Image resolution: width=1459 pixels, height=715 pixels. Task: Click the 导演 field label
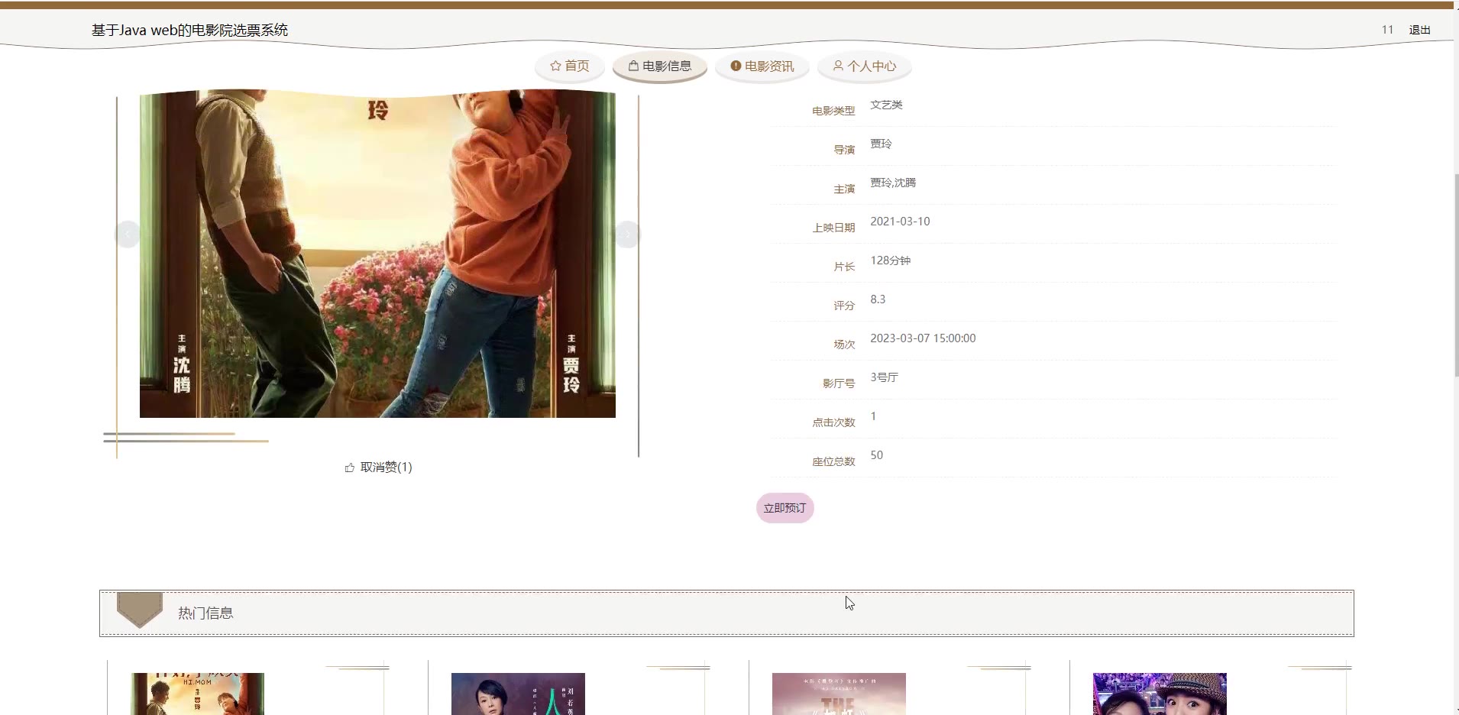tap(844, 150)
